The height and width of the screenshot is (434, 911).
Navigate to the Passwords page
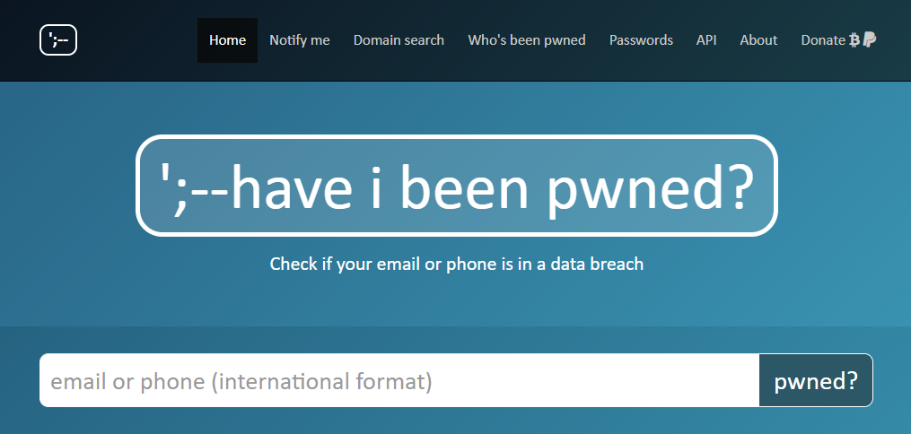[641, 40]
